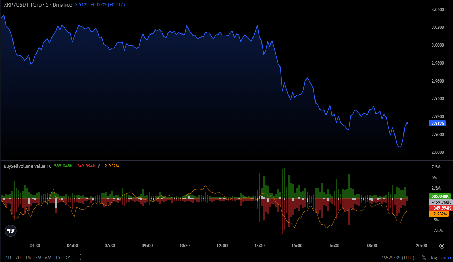Screen dimensions: 453x262
Task: Toggle log scale mode
Action: 434,258
